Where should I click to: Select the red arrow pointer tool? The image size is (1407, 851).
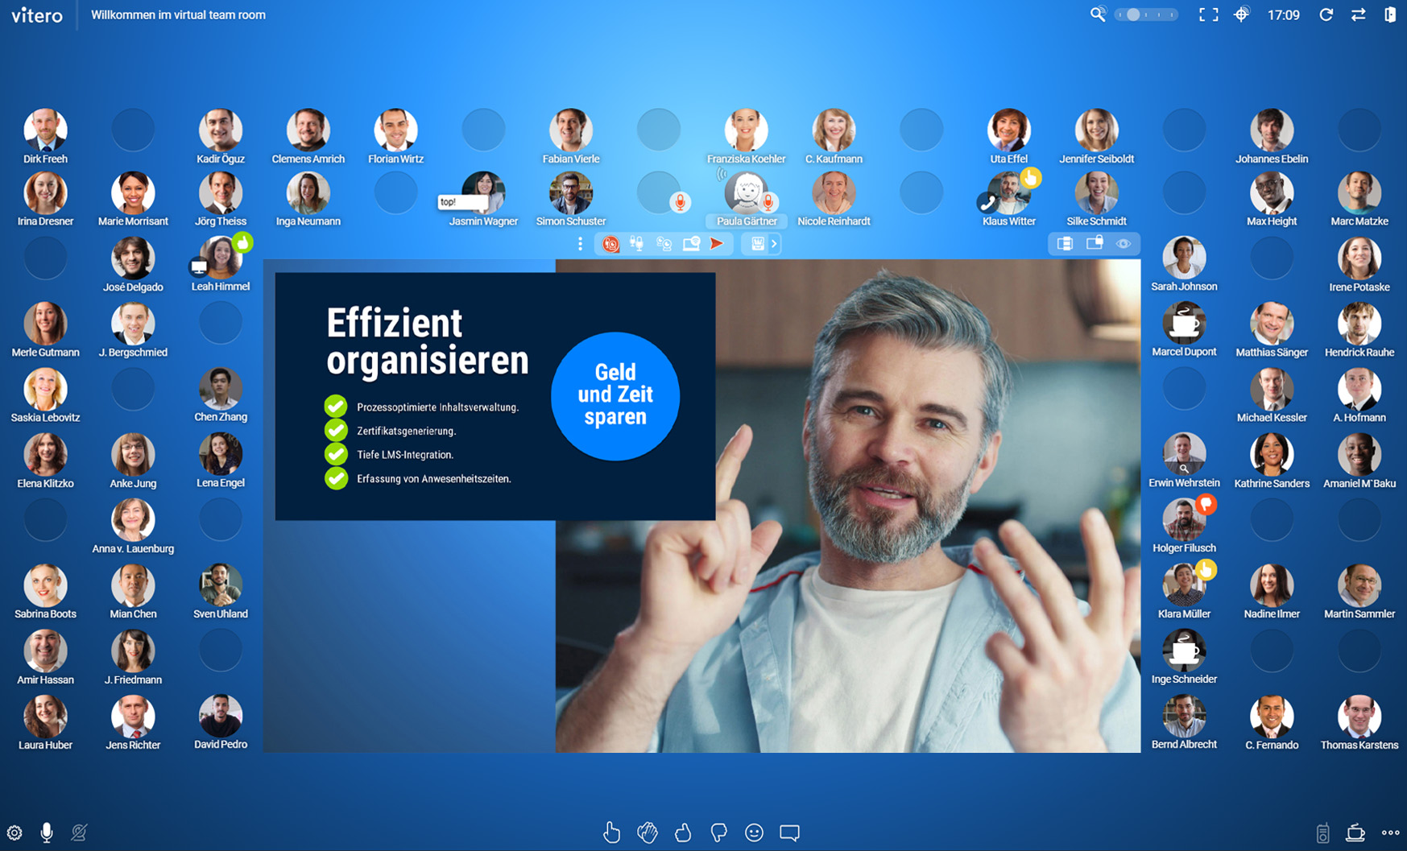point(717,243)
